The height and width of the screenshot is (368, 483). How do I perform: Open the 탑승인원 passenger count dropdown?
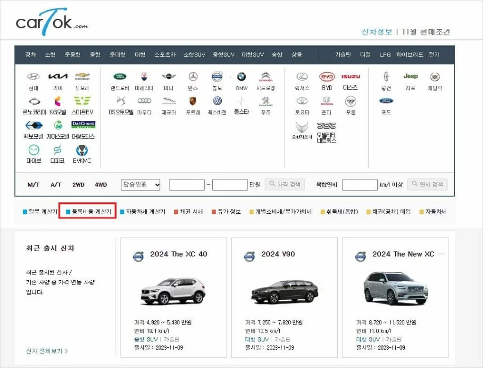click(x=141, y=184)
